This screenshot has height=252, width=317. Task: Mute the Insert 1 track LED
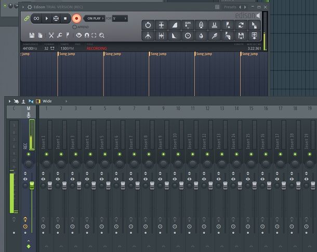coord(46,154)
